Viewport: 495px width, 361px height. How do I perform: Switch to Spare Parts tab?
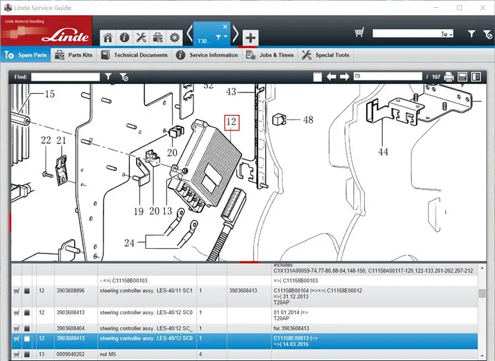[26, 55]
